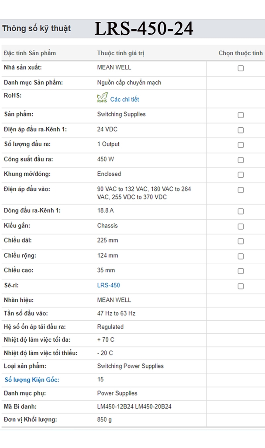Click the Số lượng Kiện Gốc link
The height and width of the screenshot is (448, 265).
[x=32, y=380]
